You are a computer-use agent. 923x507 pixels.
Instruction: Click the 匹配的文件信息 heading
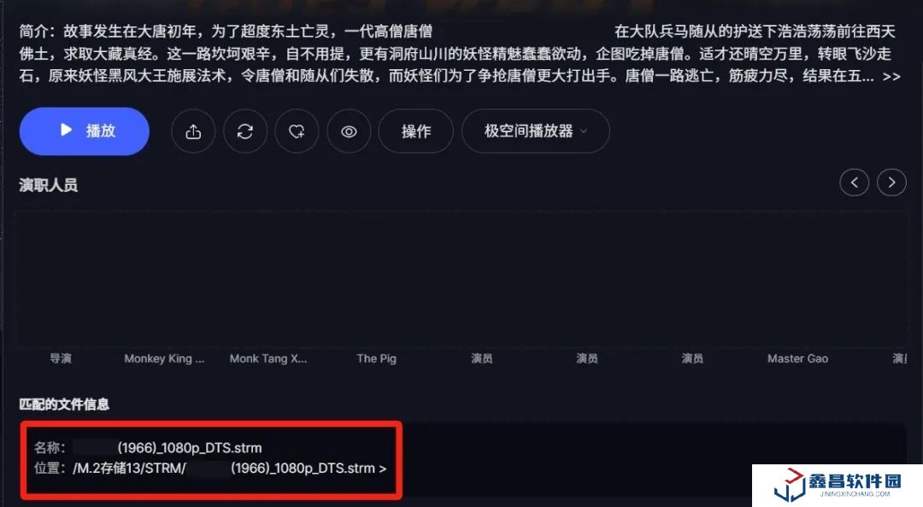[64, 404]
